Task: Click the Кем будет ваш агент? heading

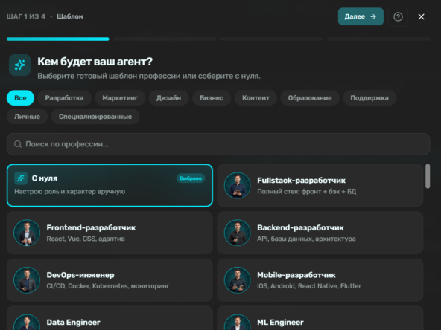Action: pyautogui.click(x=95, y=62)
